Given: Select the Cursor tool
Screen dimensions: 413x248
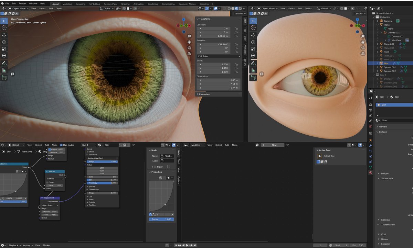Looking at the screenshot, I should pyautogui.click(x=4, y=28).
